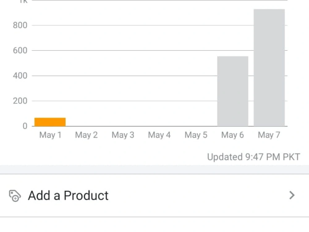The height and width of the screenshot is (232, 309).
Task: Click the May 6 axis label
Action: click(x=233, y=135)
